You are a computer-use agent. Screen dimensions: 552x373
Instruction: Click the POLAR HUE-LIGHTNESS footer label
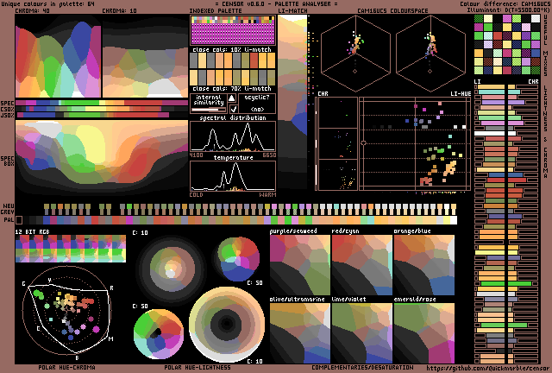pos(198,368)
